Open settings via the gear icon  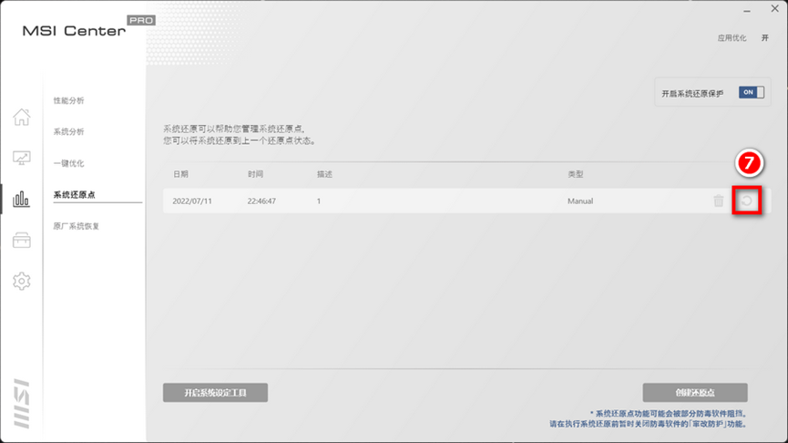[x=21, y=282]
